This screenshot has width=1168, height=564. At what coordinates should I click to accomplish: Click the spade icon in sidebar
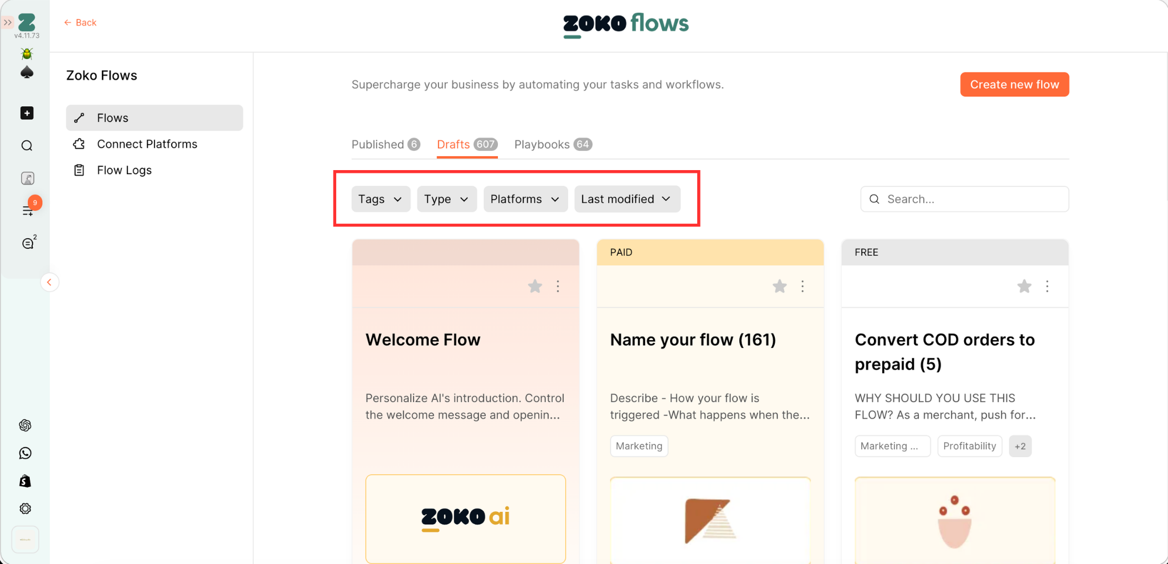(27, 73)
